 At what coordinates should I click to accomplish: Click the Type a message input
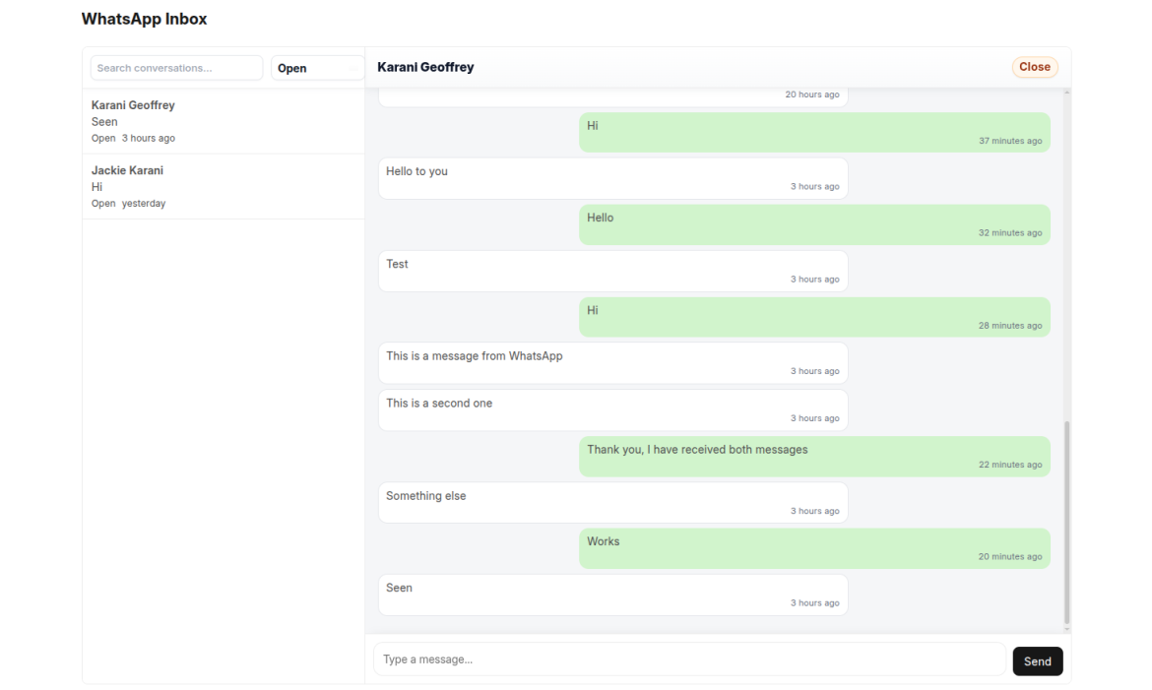689,659
